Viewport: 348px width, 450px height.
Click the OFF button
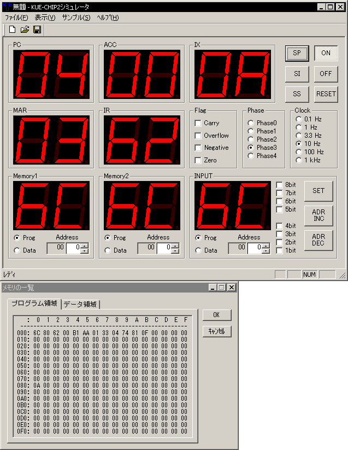pyautogui.click(x=326, y=74)
